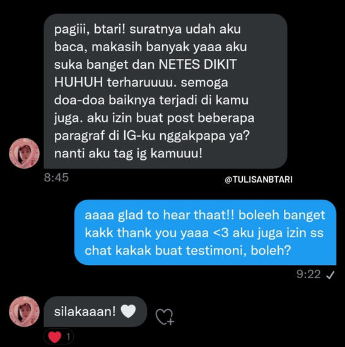Click the @TULISANBTARI watermark handle

click(x=259, y=180)
